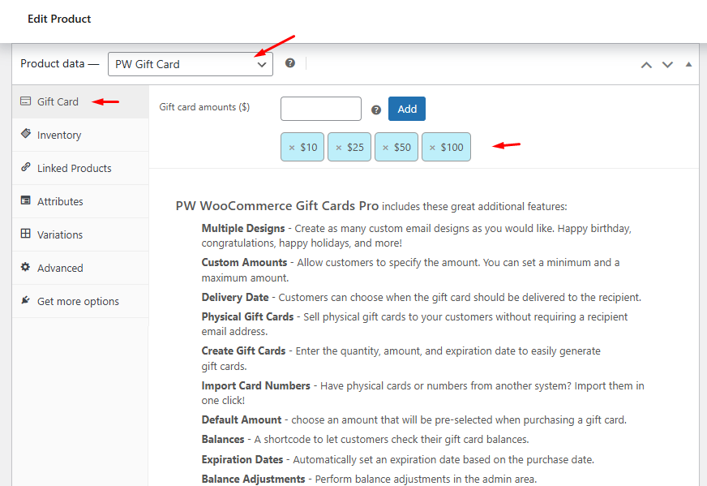Open the Product data type dropdown
Viewport: 707px width, 486px height.
pyautogui.click(x=191, y=64)
